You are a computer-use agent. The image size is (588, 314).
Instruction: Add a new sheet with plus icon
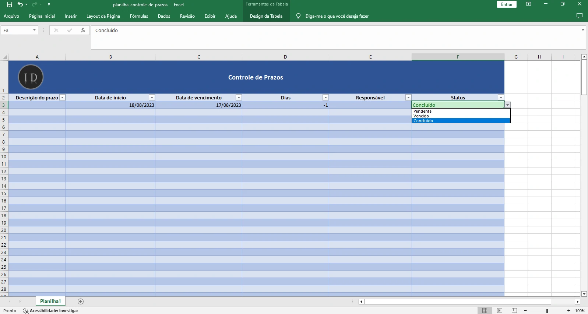(x=81, y=301)
